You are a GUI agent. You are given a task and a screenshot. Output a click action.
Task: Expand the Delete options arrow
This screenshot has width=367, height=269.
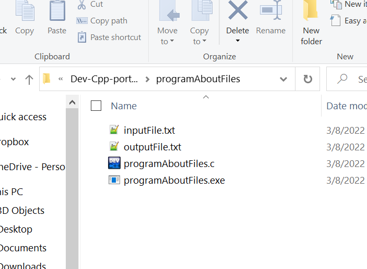tap(238, 41)
